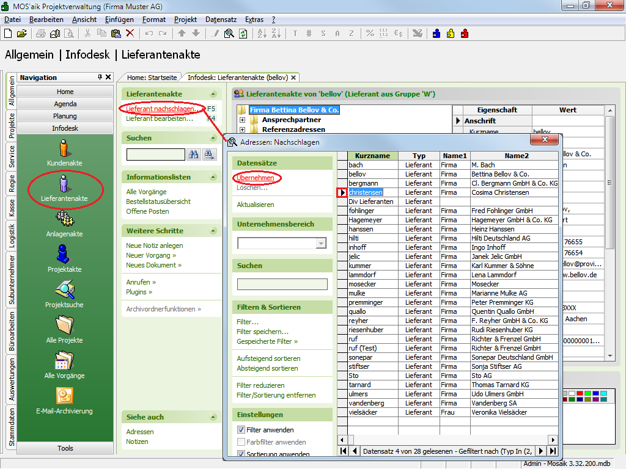The height and width of the screenshot is (469, 626).
Task: Switch to the 'Home: Startseite' tab
Action: [x=152, y=78]
